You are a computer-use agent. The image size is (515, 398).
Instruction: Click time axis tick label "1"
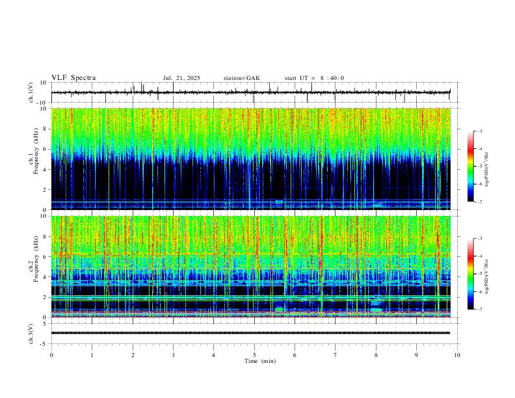click(x=92, y=355)
